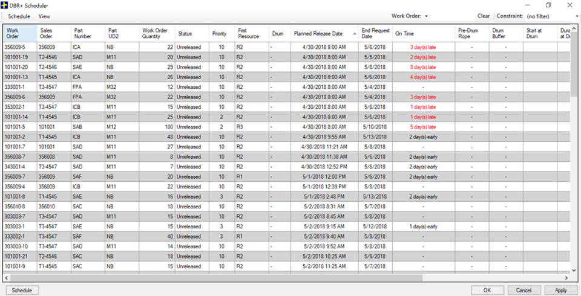
Task: Sort by Sales Order column header
Action: pyautogui.click(x=54, y=33)
